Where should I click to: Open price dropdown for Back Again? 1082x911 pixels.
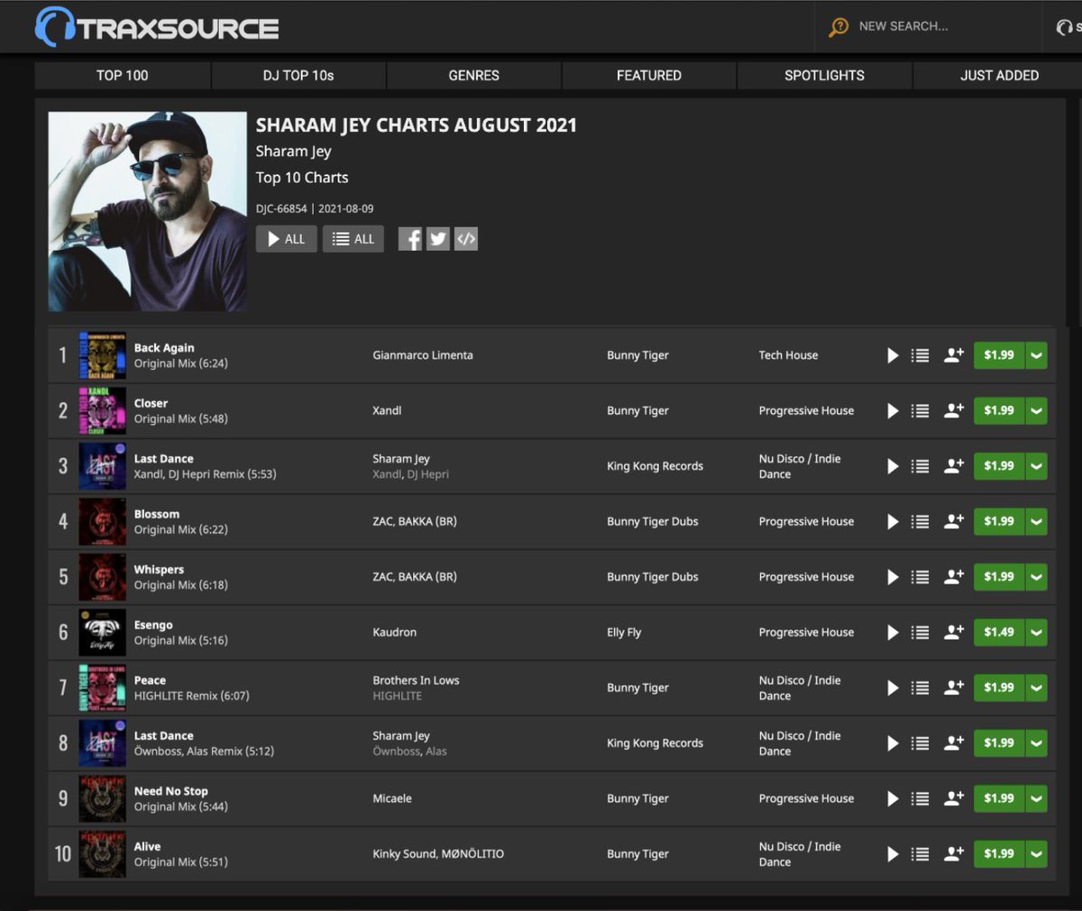pos(1036,355)
